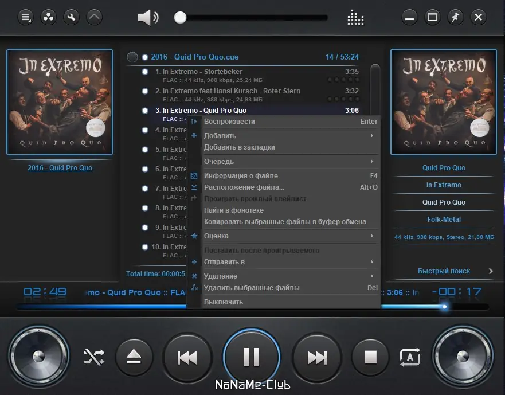Viewport: 505px width, 395px height.
Task: Click the right album cover thumbnail
Action: tap(444, 102)
